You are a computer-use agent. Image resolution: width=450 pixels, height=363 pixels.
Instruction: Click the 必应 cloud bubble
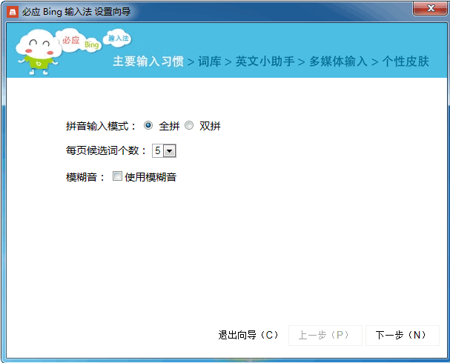pyautogui.click(x=70, y=40)
